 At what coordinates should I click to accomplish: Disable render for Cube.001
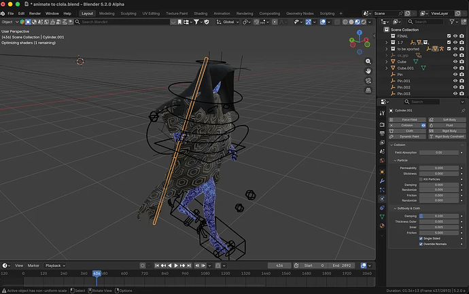coord(462,68)
